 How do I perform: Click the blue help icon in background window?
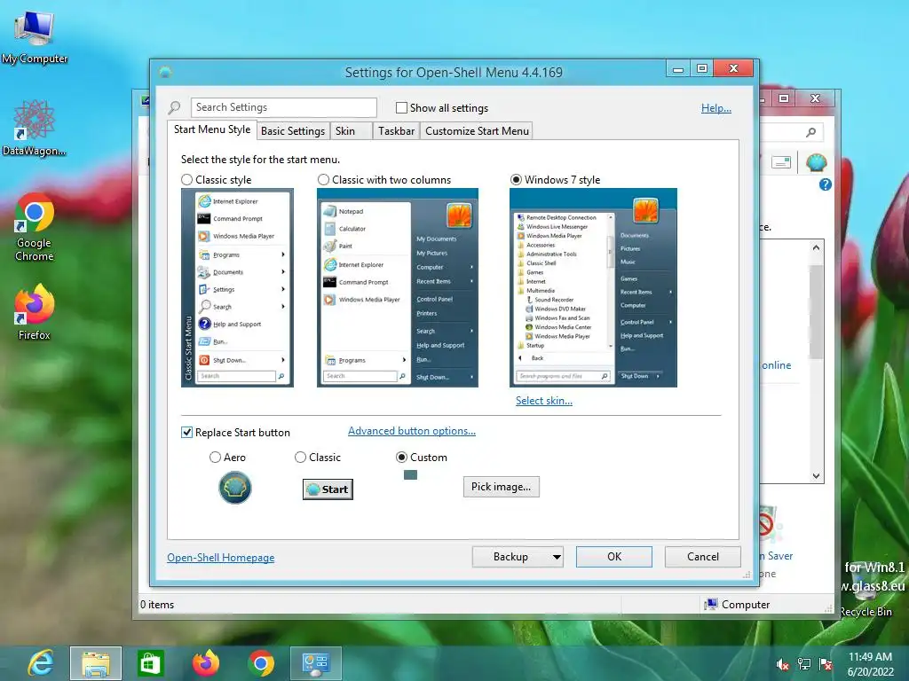pyautogui.click(x=826, y=184)
